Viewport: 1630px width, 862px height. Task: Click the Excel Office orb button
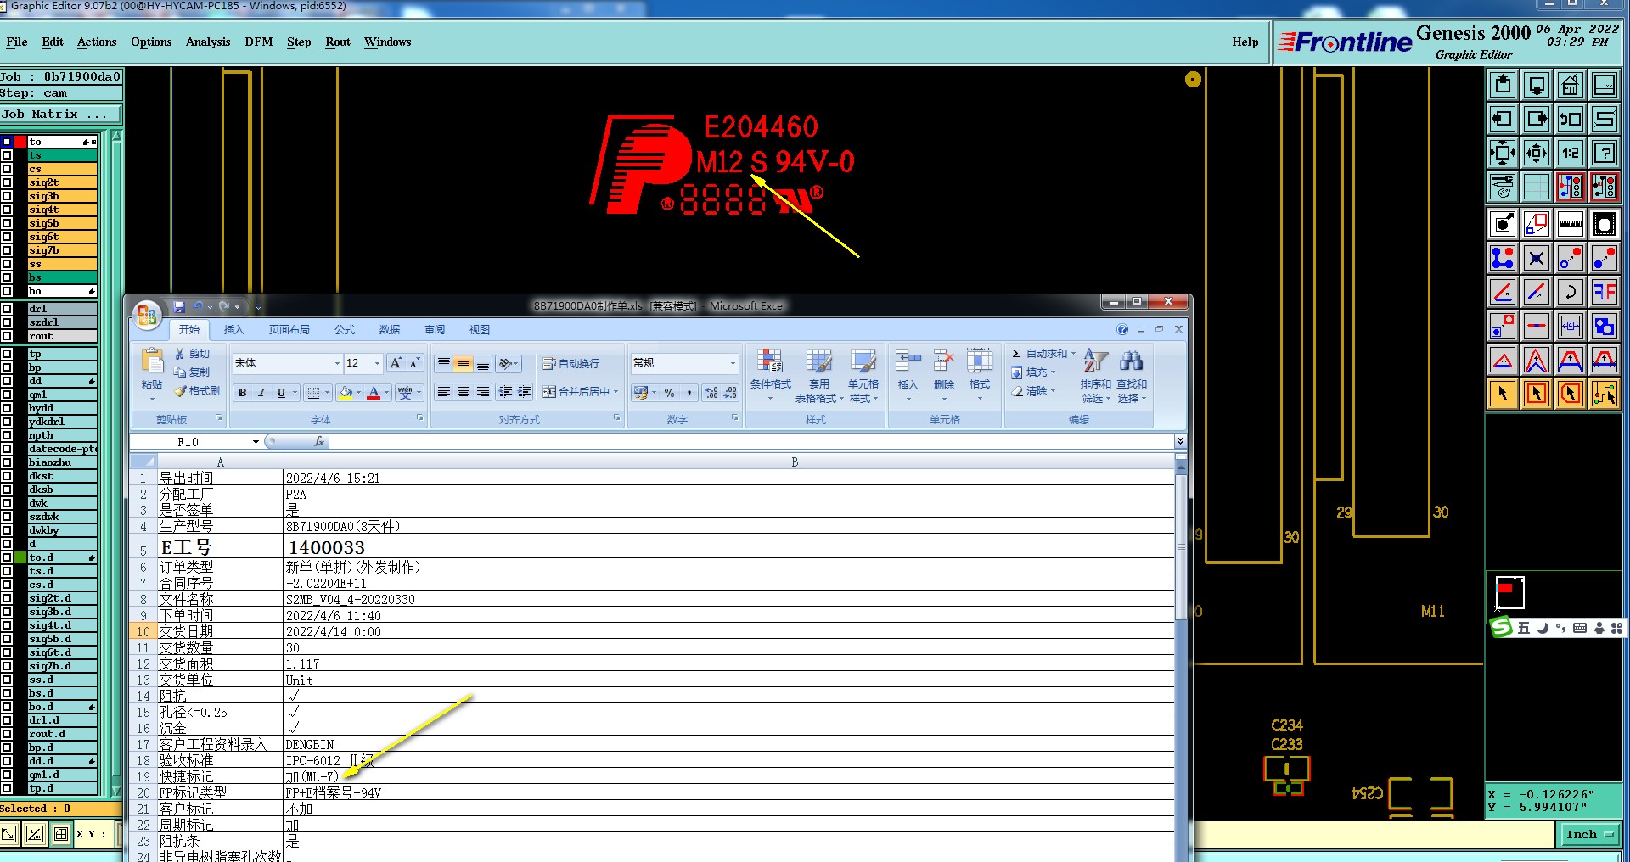(x=147, y=316)
